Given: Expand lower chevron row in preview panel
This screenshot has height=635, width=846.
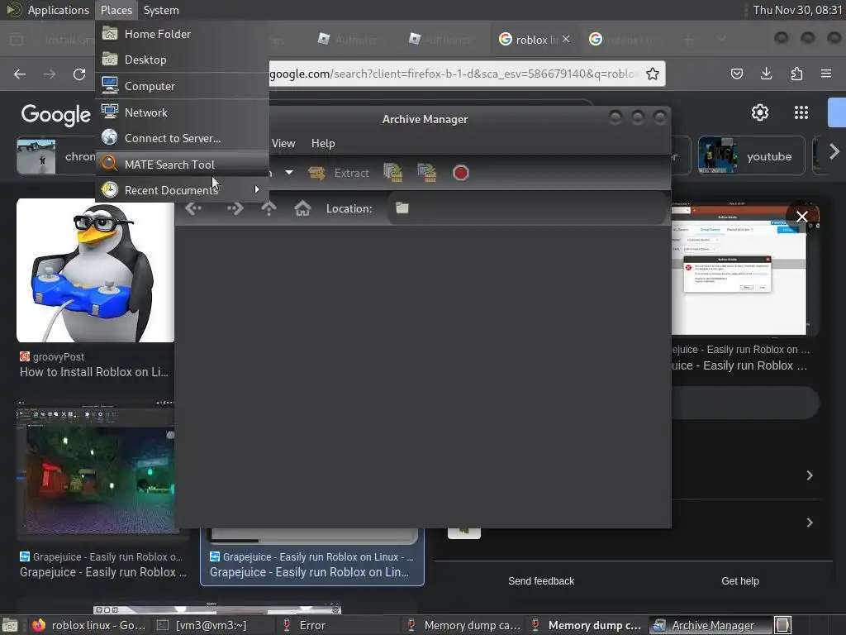Looking at the screenshot, I should [810, 523].
